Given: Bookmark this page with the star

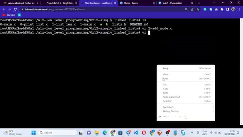Looking at the screenshot, I should [x=198, y=9].
